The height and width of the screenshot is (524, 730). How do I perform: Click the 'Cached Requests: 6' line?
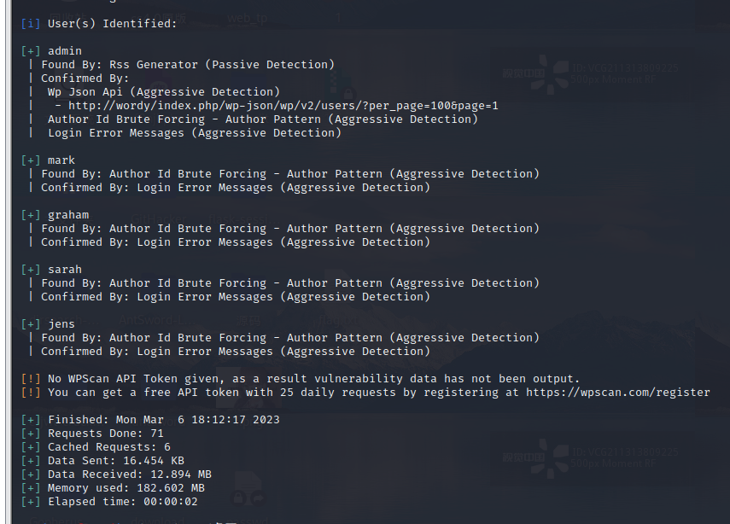(108, 447)
